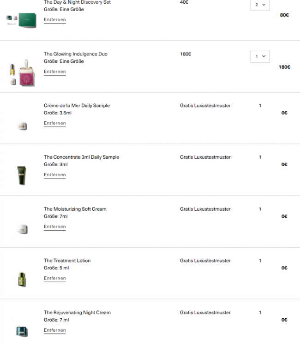Remove The Day & Night Discovery Set
Viewport: 300px width, 345px height.
click(55, 20)
